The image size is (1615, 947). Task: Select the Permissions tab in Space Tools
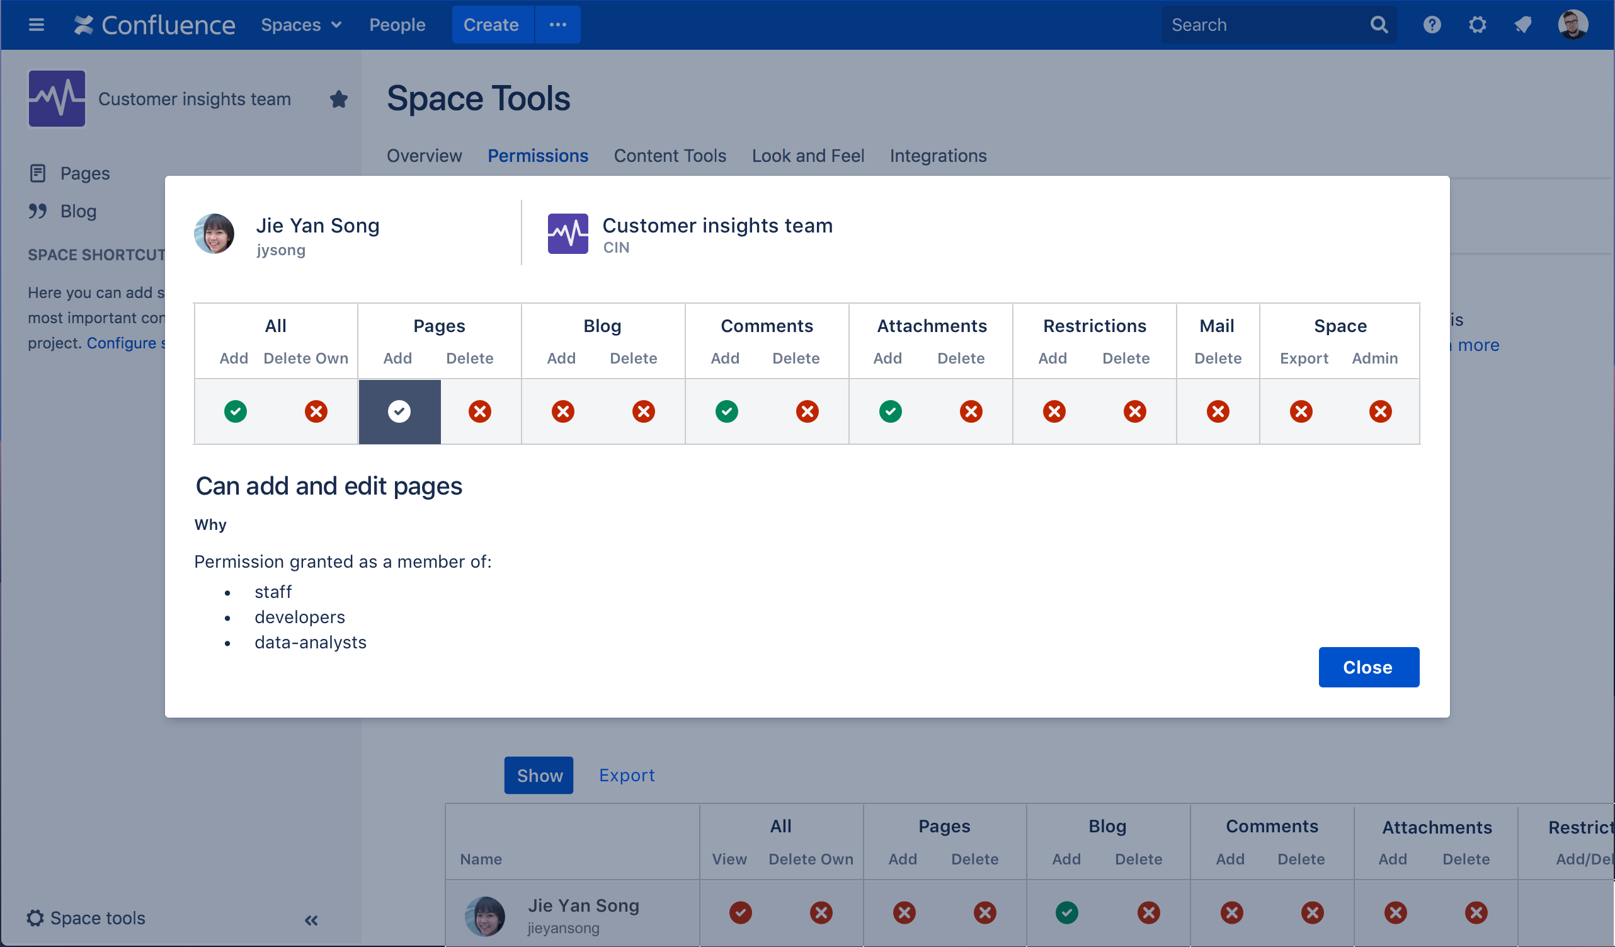click(539, 156)
